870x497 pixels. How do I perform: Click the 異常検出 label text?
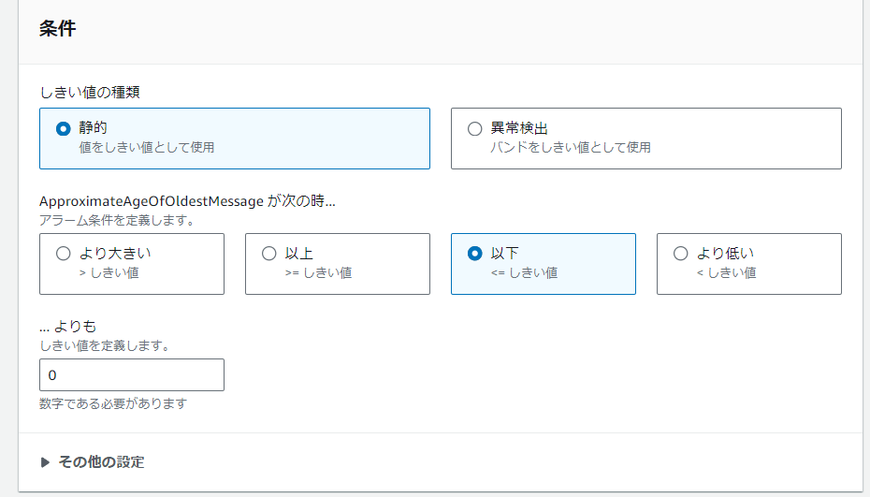[519, 128]
